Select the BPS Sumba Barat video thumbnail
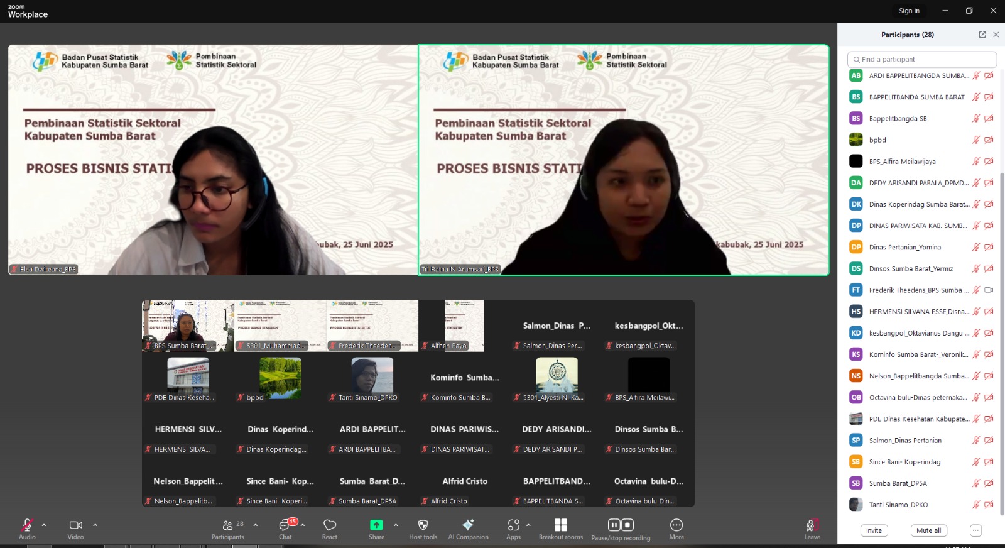 tap(187, 326)
